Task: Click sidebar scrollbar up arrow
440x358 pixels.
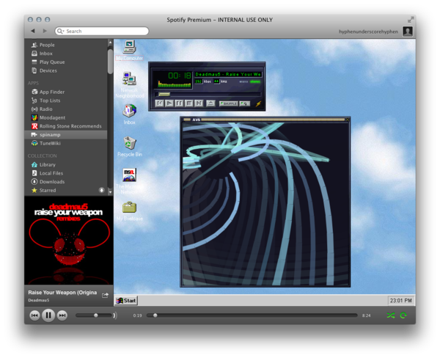Action: point(110,43)
